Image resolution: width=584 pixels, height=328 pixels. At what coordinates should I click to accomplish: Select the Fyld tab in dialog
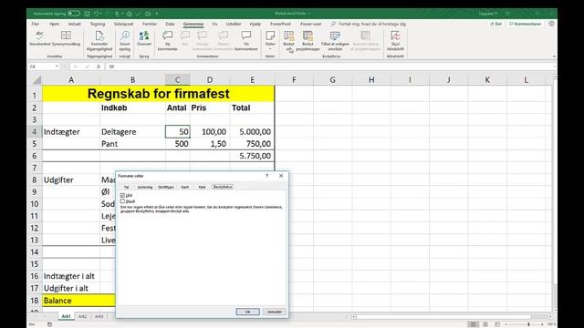(x=202, y=187)
